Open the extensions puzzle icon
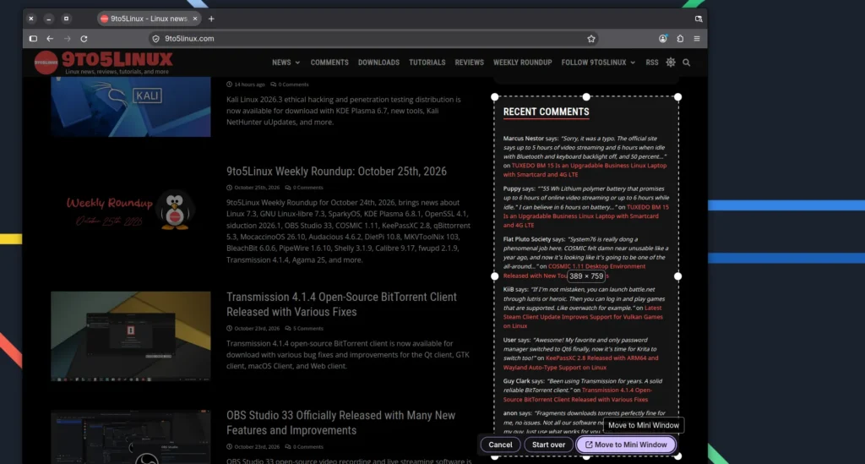Screen dimensions: 865x464 680,39
